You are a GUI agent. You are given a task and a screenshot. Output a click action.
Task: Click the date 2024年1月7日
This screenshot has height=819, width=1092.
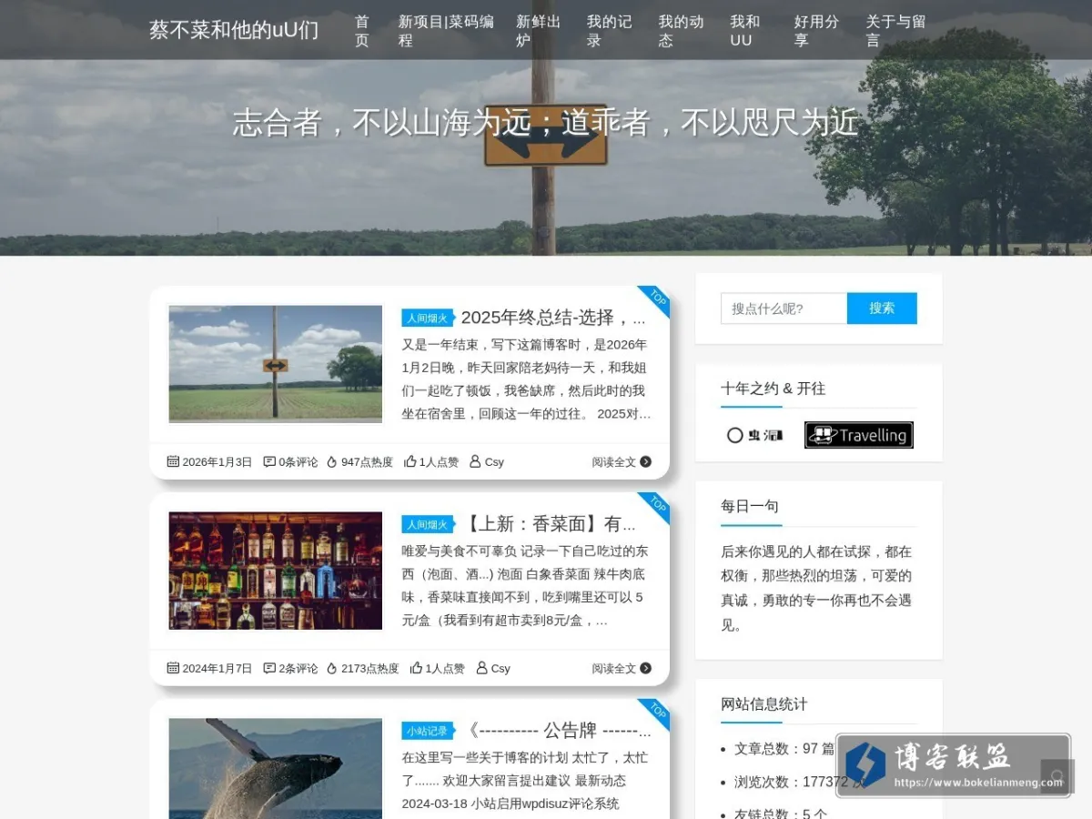pyautogui.click(x=217, y=669)
